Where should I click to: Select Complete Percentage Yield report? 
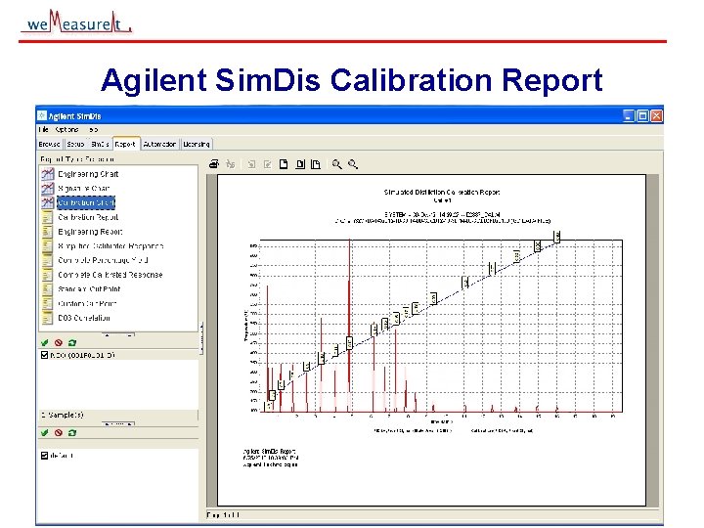pos(103,260)
